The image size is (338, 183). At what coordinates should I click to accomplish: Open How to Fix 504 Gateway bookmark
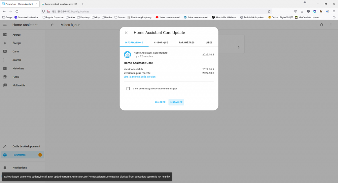pos(225,17)
